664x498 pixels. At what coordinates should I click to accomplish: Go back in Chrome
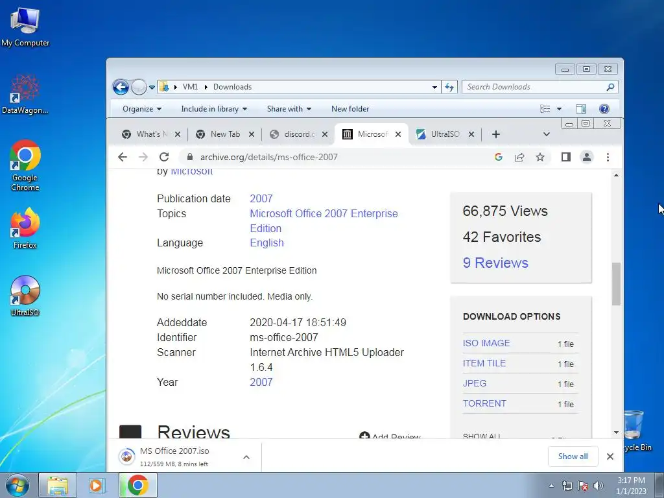click(x=123, y=157)
